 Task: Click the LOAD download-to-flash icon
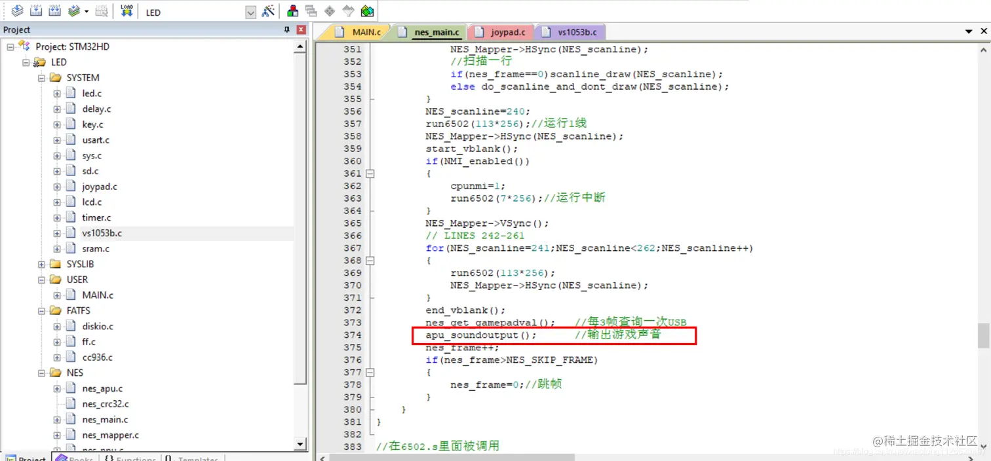[127, 11]
